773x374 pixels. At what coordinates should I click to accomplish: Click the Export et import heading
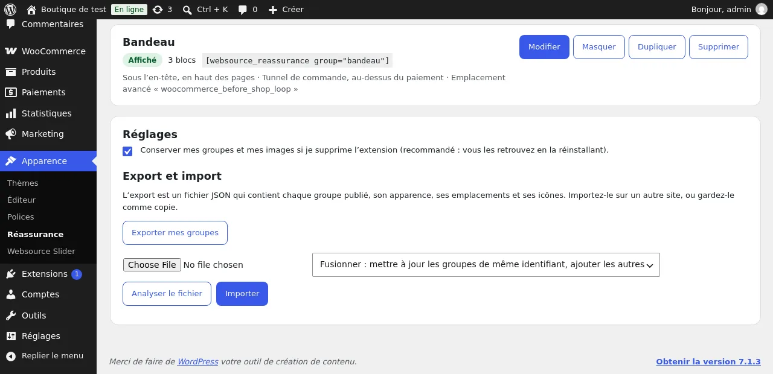pyautogui.click(x=172, y=176)
